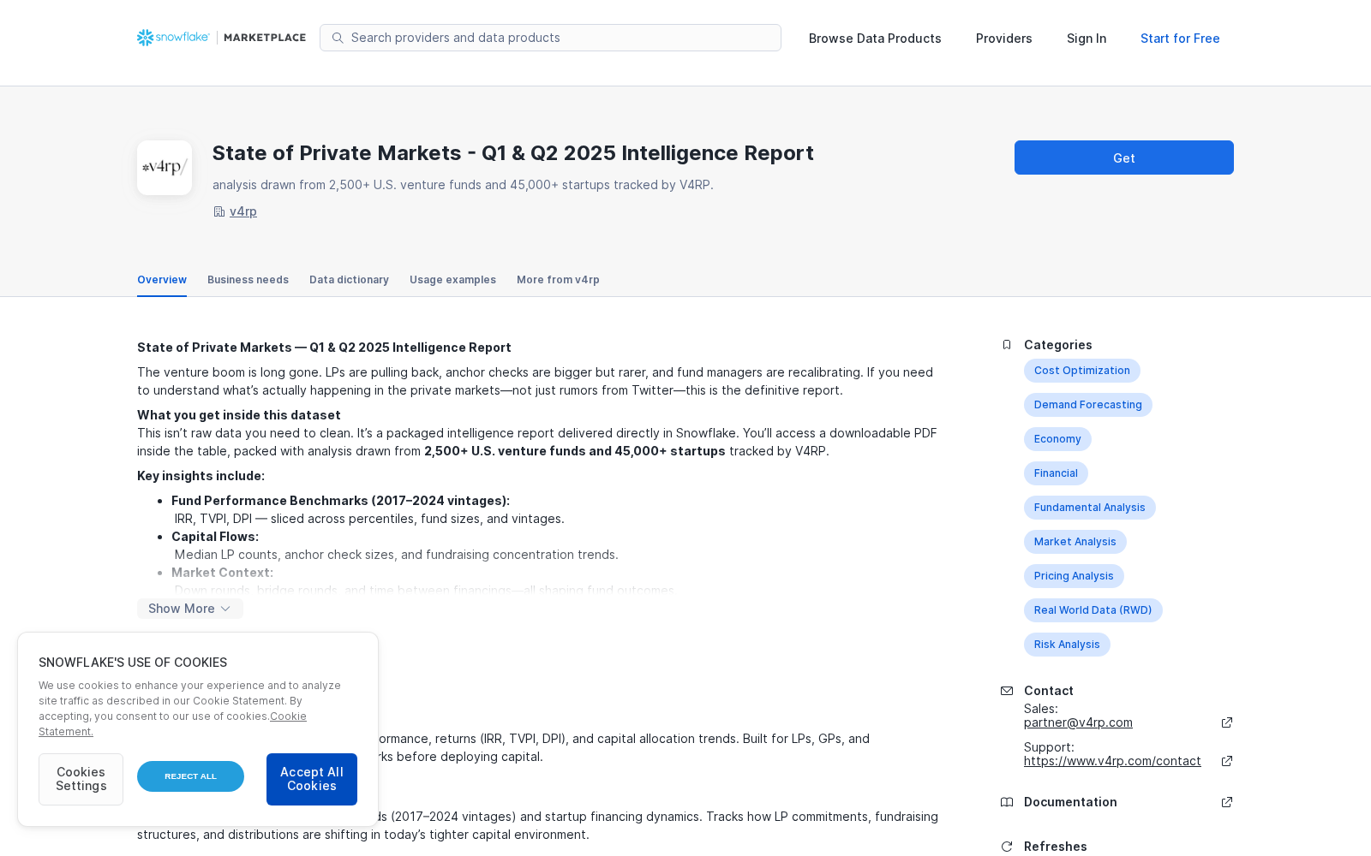Select the Real World Data (RWD) category
The image size is (1371, 856).
pyautogui.click(x=1093, y=610)
